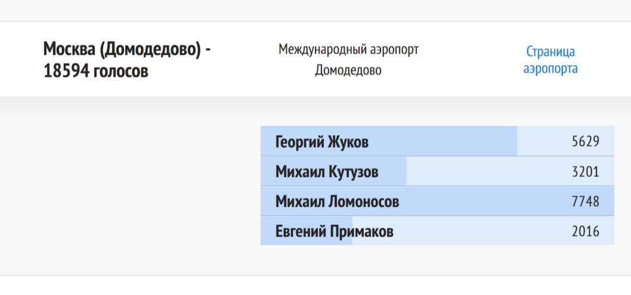Select the Евгений Примаков voting row
Viewport: 631px width, 295px height.
pos(437,231)
